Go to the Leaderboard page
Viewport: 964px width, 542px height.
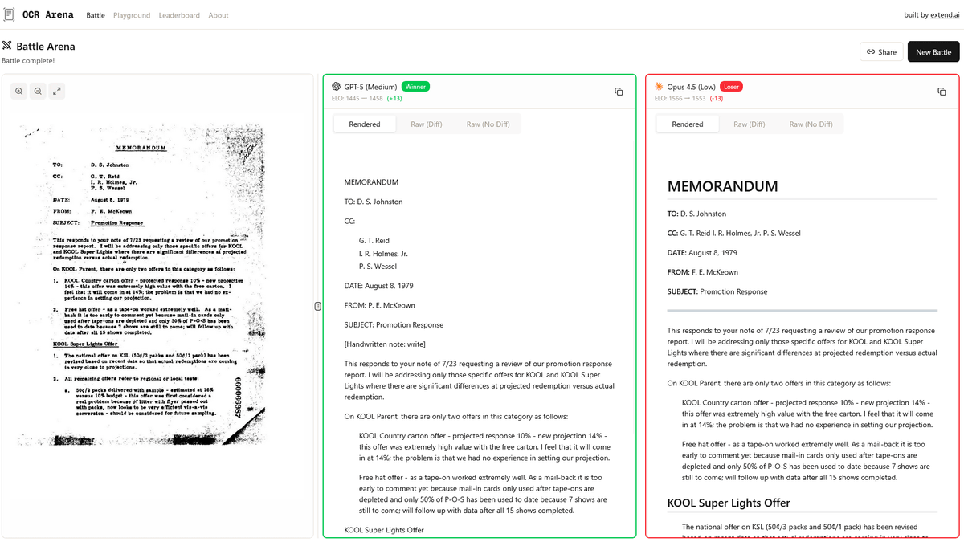pos(179,15)
